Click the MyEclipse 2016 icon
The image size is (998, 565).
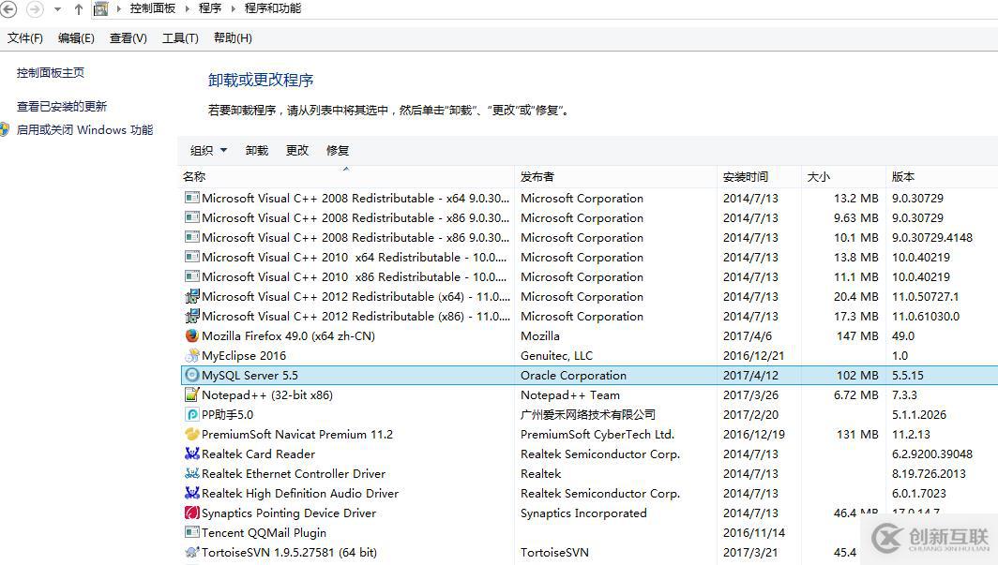coord(191,355)
